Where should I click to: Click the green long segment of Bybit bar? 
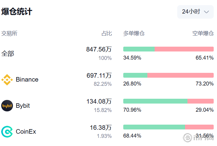tap(155, 101)
